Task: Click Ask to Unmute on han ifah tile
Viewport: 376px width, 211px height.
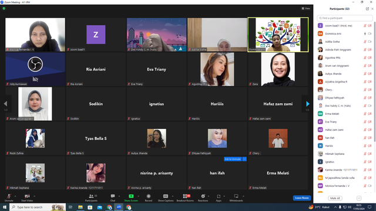Action: point(233,159)
